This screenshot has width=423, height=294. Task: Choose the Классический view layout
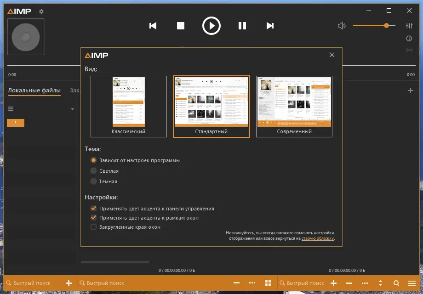[129, 107]
